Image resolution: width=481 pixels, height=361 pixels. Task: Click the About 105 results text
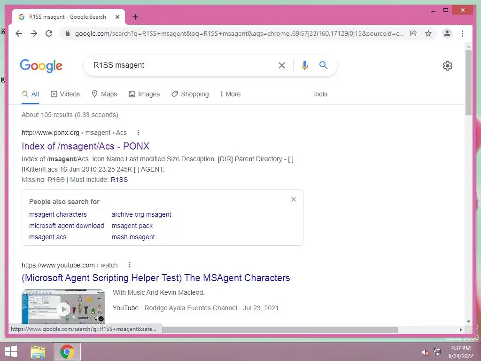point(70,115)
